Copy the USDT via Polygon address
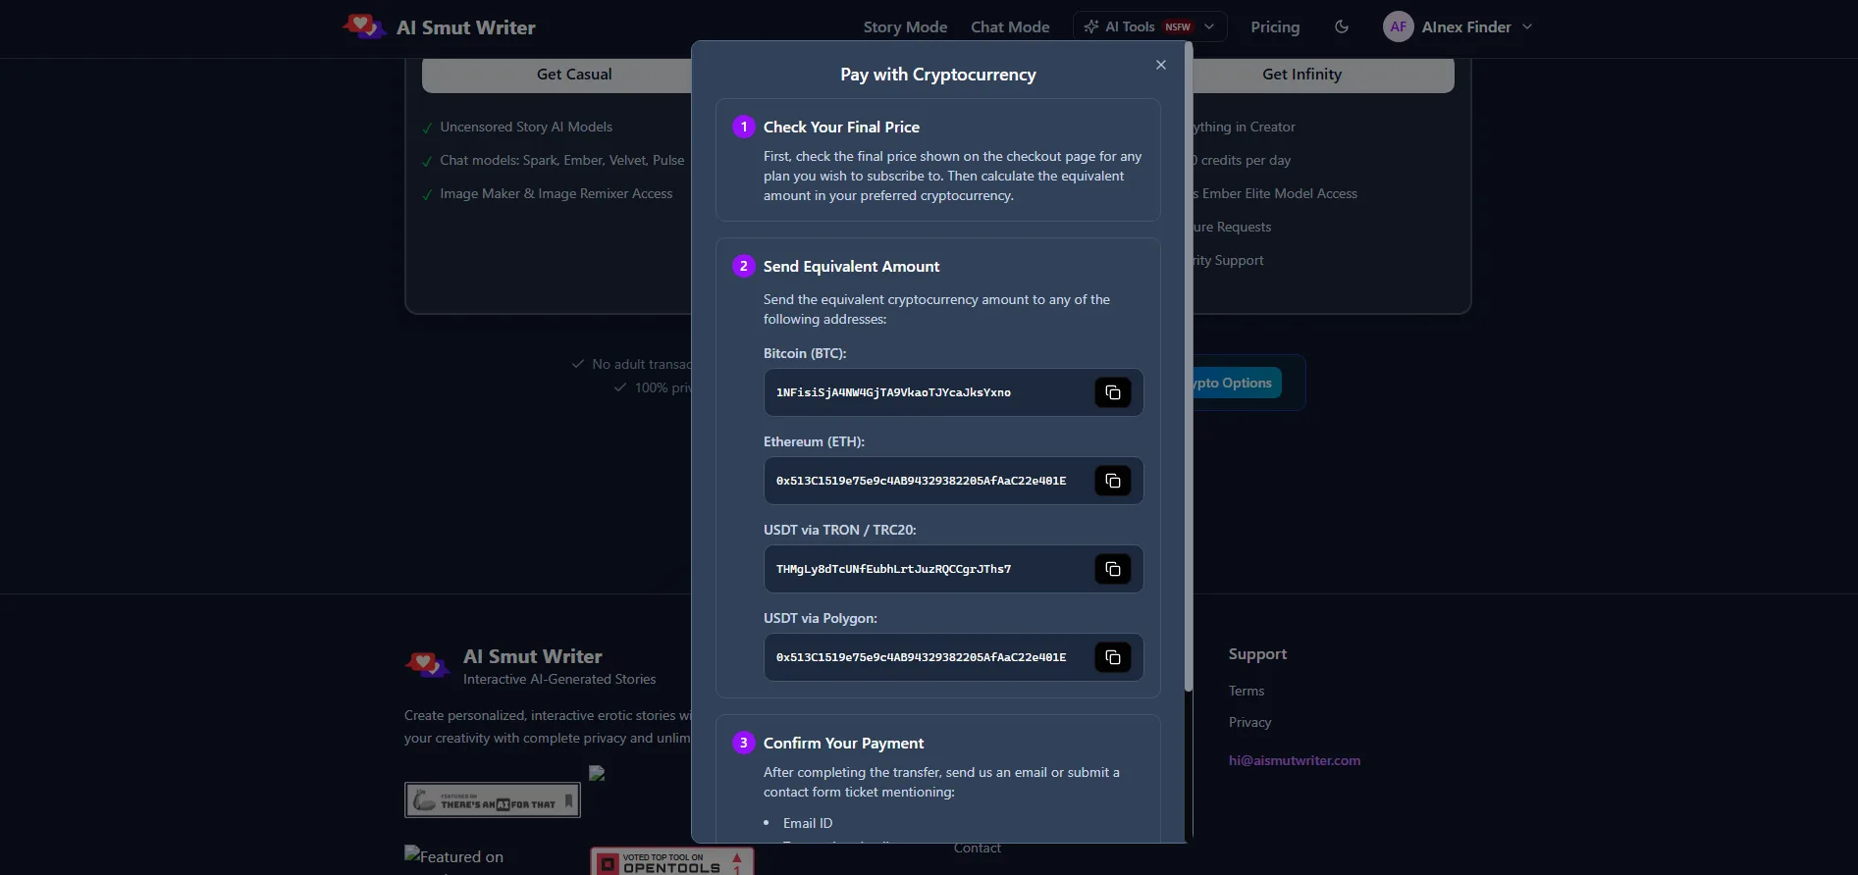The width and height of the screenshot is (1858, 875). click(x=1112, y=657)
